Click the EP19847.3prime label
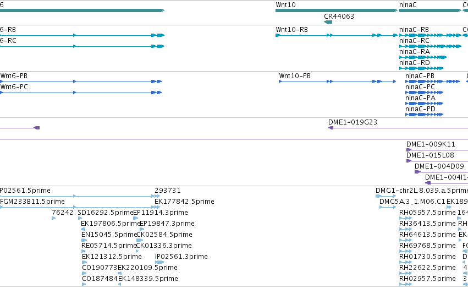 coord(167,224)
